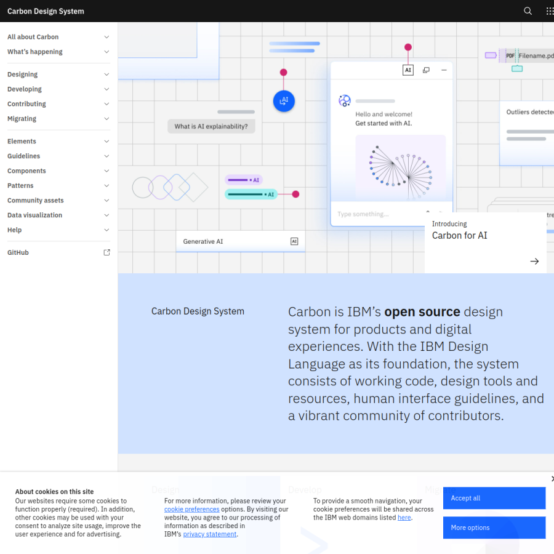Open the Patterns menu item
Viewport: 554px width, 554px height.
(58, 185)
